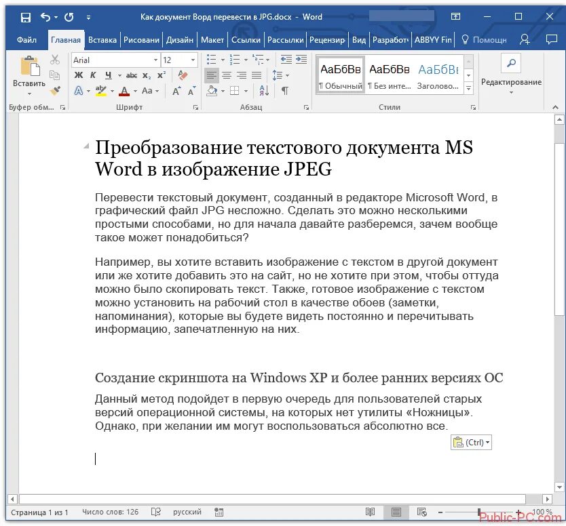Open Редактирование search group
This screenshot has height=526, width=566.
[x=511, y=74]
